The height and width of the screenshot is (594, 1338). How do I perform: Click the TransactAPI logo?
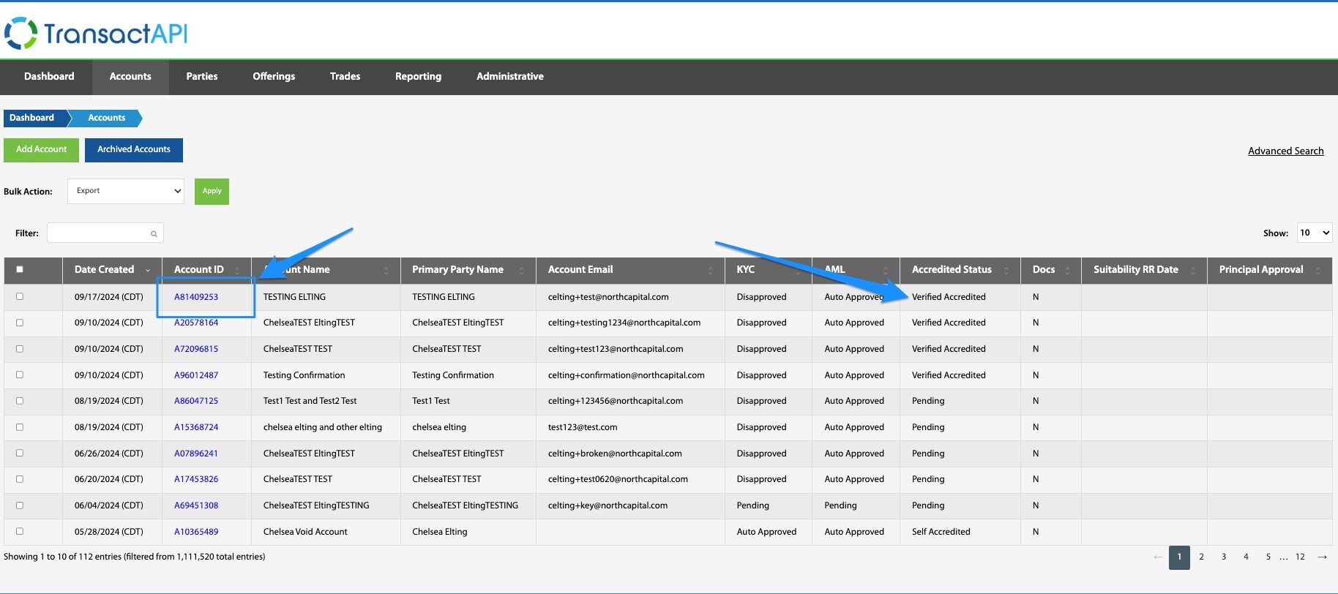pos(96,34)
